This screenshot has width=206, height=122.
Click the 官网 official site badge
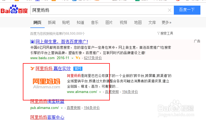[78, 68]
